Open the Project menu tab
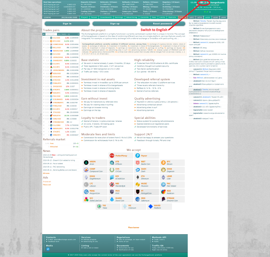Screen dimensions: 270x257 (x=84, y=18)
